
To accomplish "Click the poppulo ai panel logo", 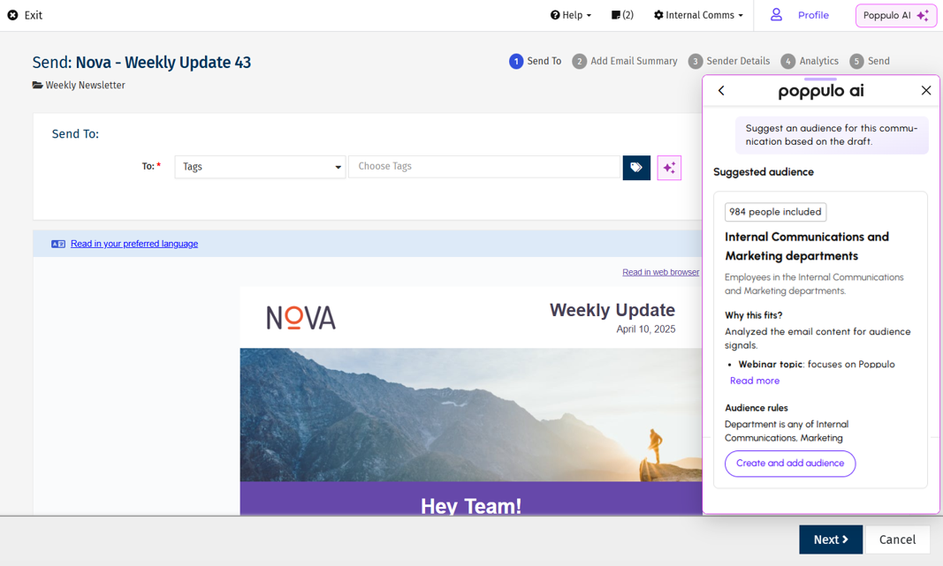I will [x=821, y=91].
